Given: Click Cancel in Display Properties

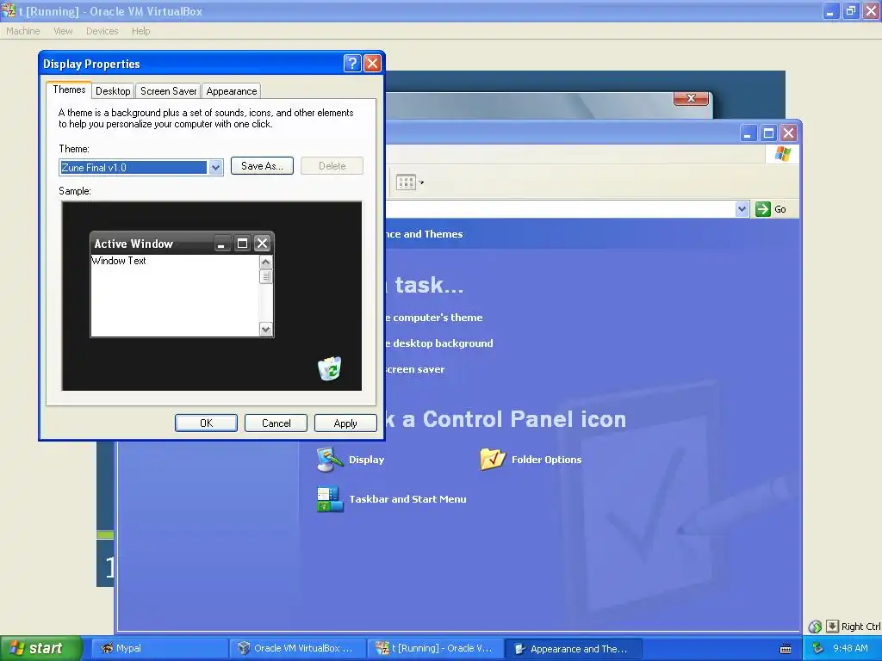Looking at the screenshot, I should 276,423.
